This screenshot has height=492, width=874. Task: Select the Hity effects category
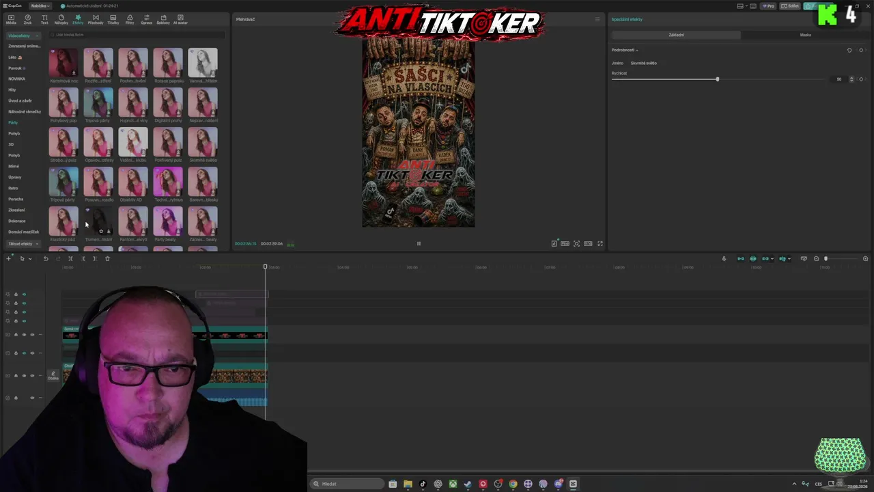[12, 90]
